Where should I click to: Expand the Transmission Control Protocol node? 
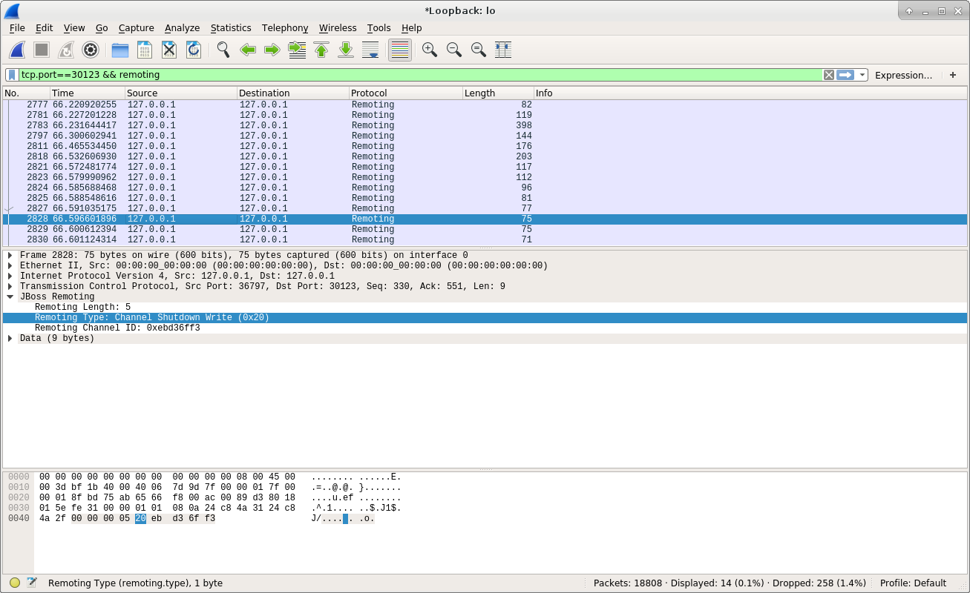coord(10,286)
